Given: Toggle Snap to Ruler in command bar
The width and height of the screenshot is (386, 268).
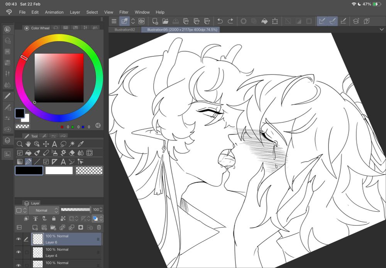Looking at the screenshot, I should pyautogui.click(x=322, y=21).
